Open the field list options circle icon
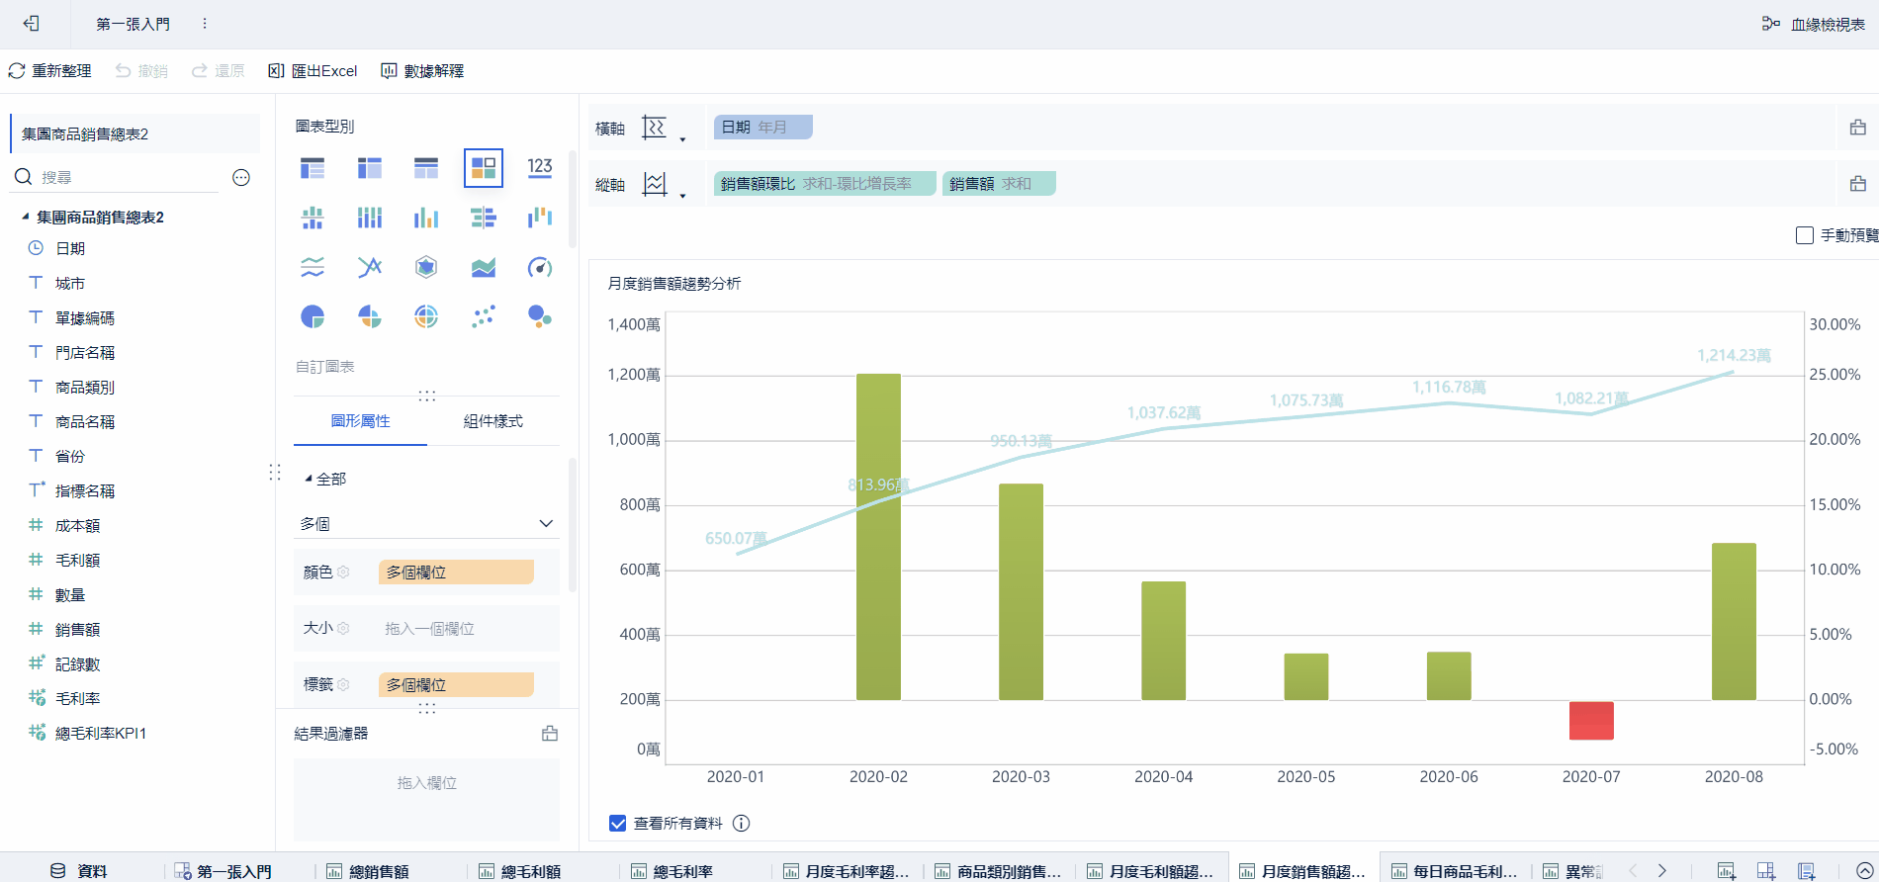The image size is (1879, 882). (241, 178)
